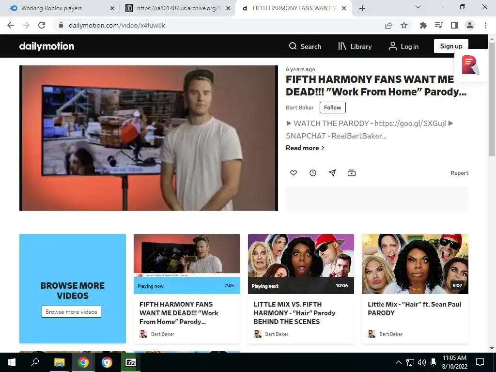The width and height of the screenshot is (496, 372).
Task: Open Search in dailymotion header
Action: tap(305, 46)
